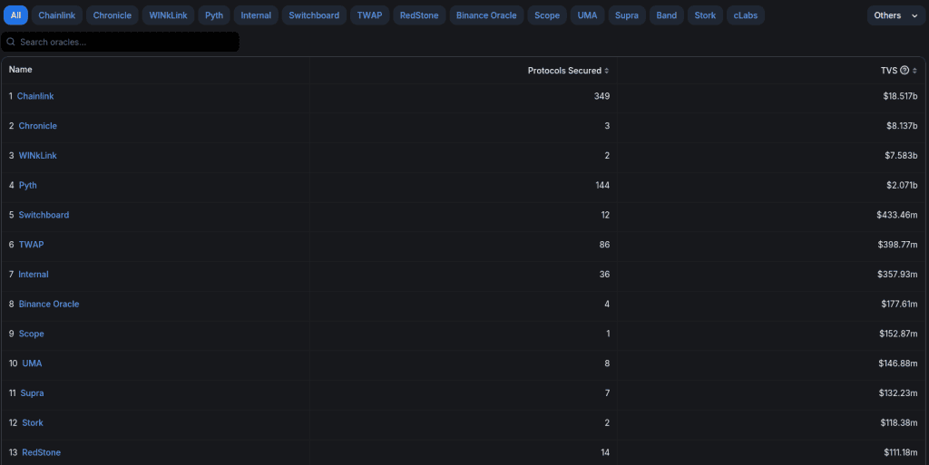Select the WINkLink filter tab
The height and width of the screenshot is (465, 929).
click(168, 15)
